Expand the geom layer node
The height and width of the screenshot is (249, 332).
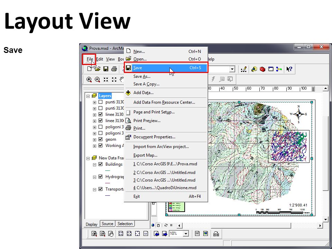coord(95,140)
